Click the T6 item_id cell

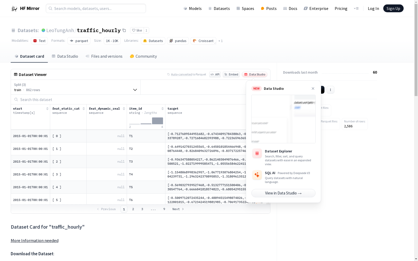pyautogui.click(x=146, y=200)
